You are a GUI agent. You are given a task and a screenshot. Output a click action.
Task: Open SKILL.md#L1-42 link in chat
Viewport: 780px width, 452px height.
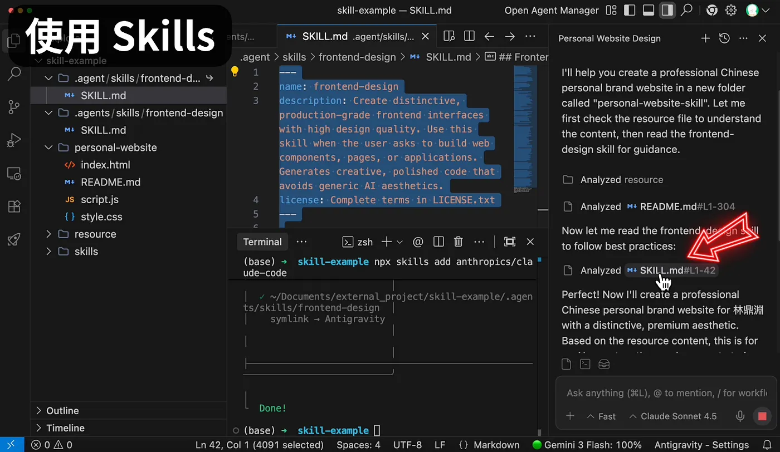pos(671,271)
